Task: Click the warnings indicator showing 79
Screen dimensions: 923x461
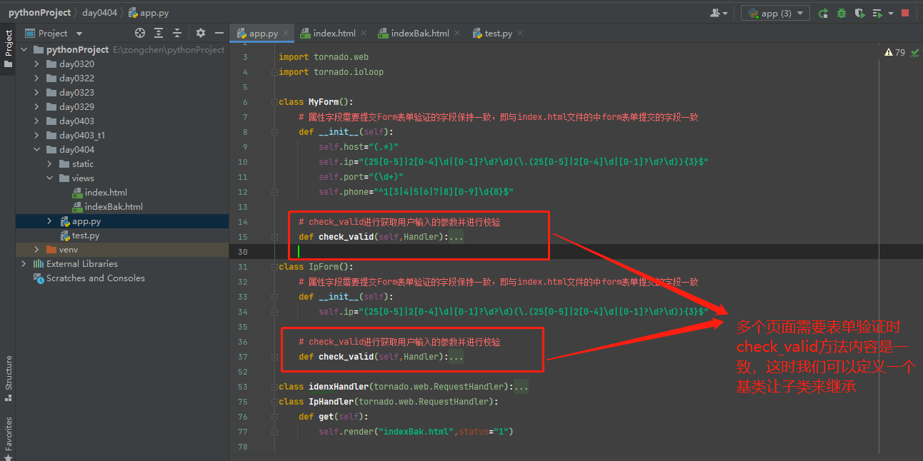Action: click(x=894, y=52)
